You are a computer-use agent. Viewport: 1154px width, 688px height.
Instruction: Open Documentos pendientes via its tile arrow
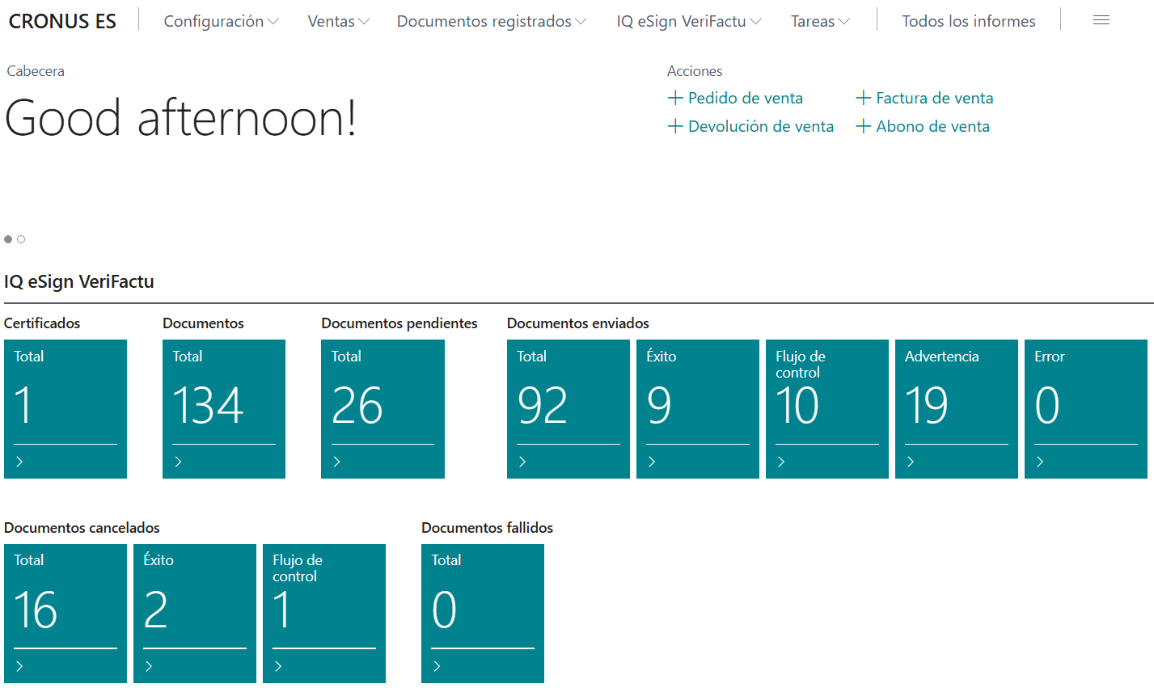(x=337, y=462)
